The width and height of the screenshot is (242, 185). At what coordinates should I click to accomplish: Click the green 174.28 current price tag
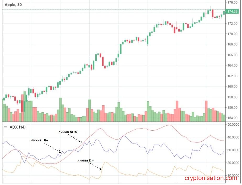[232, 11]
